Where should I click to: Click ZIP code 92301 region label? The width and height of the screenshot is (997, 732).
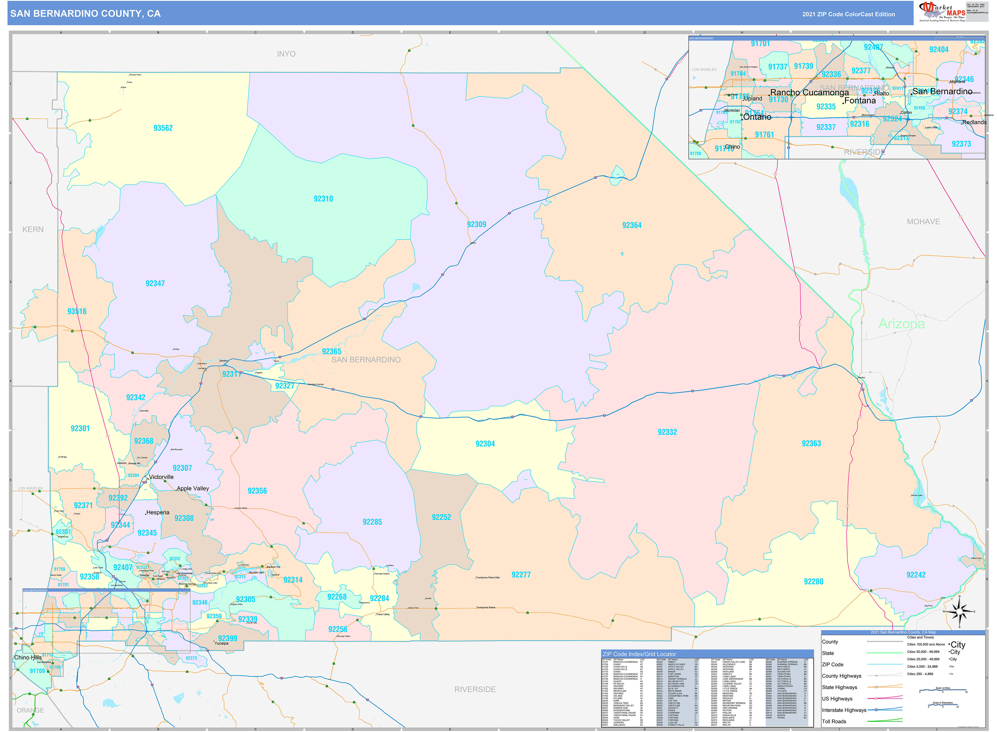click(80, 429)
